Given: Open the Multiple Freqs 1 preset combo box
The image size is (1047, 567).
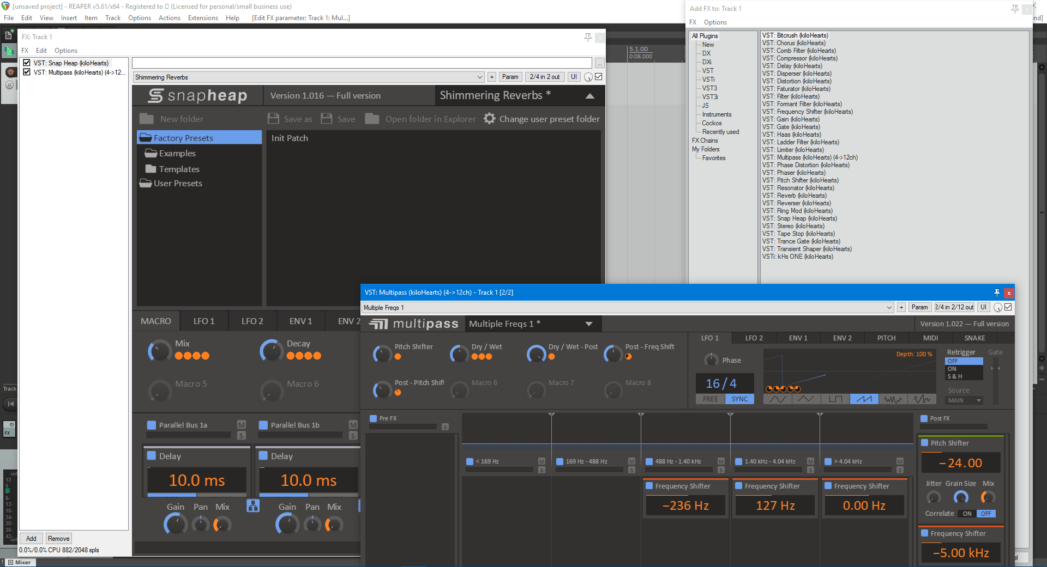Looking at the screenshot, I should click(x=628, y=307).
